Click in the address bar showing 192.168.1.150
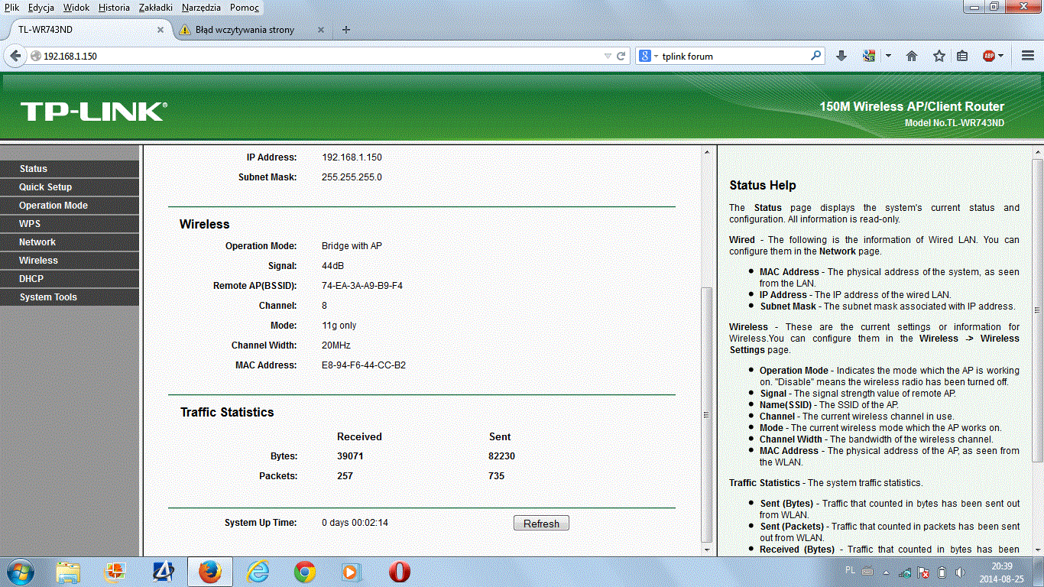Image resolution: width=1044 pixels, height=587 pixels. tap(306, 56)
